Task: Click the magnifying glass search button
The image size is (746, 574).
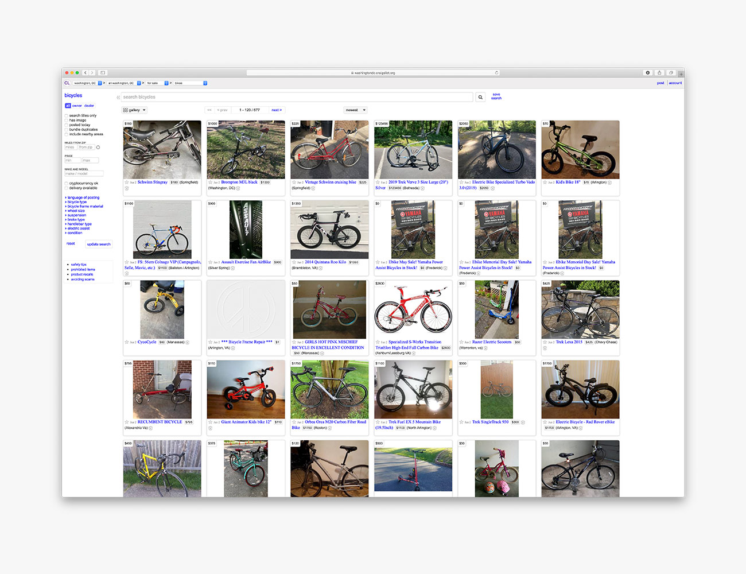Action: (x=480, y=97)
